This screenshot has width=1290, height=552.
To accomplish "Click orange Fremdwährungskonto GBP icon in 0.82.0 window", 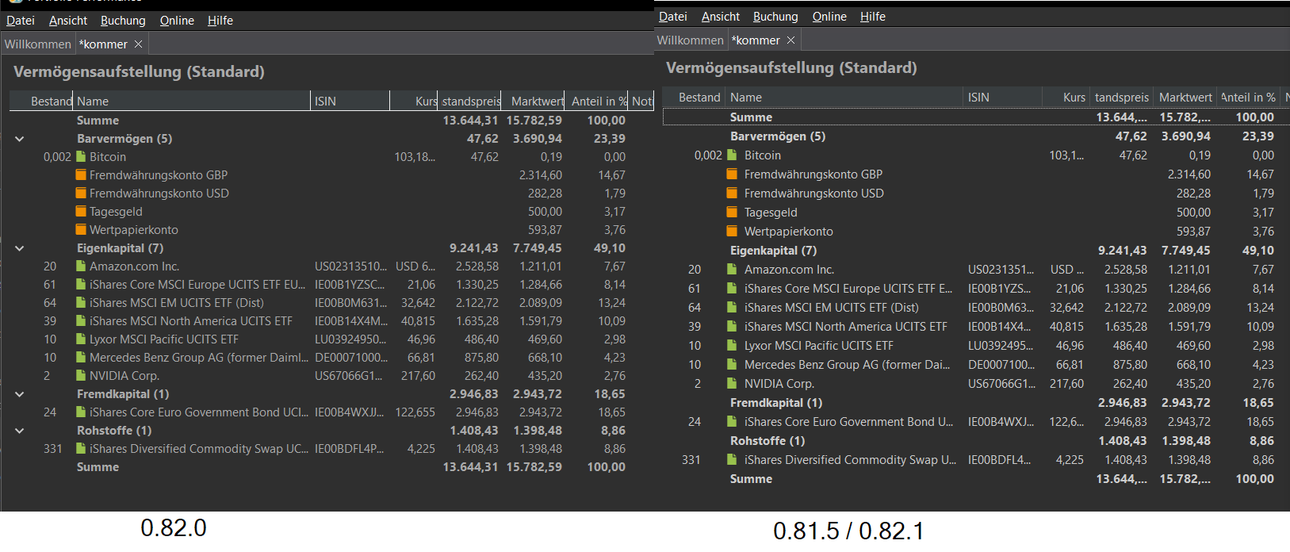I will pos(81,175).
